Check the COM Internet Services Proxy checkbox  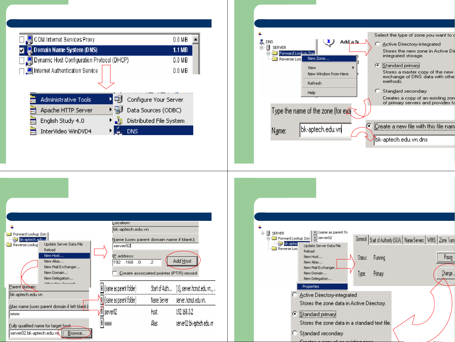pos(22,40)
